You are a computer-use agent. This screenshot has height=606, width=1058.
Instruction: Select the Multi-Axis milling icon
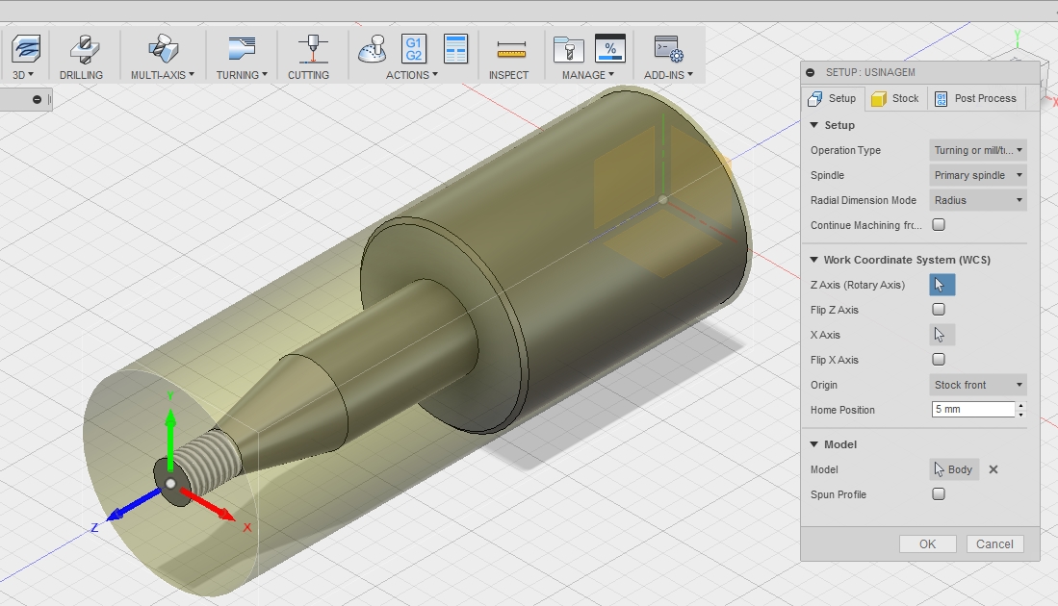point(162,49)
